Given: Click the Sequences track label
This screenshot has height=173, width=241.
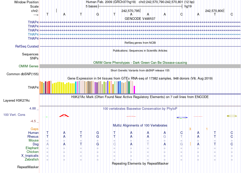Looking at the screenshot, I should [30, 54].
